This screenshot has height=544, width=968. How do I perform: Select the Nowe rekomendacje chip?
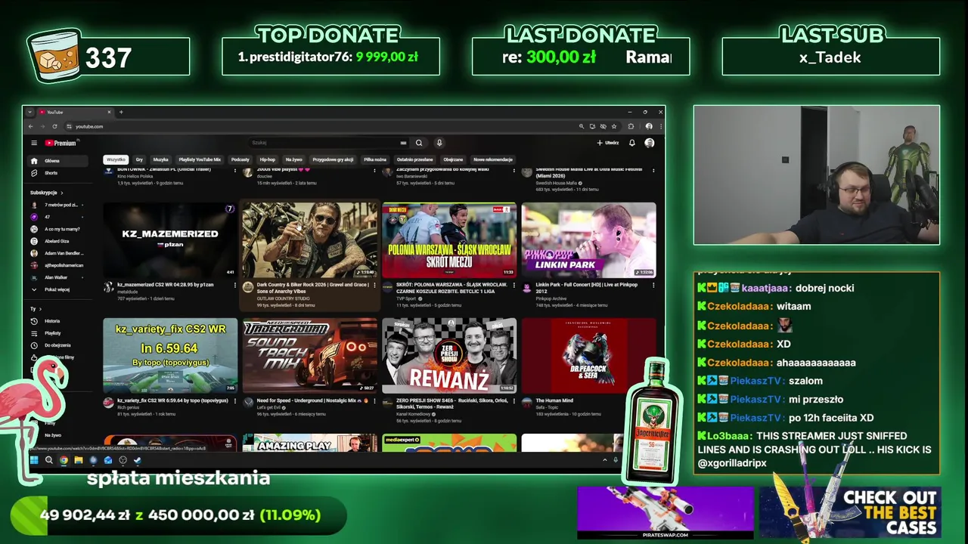click(493, 159)
